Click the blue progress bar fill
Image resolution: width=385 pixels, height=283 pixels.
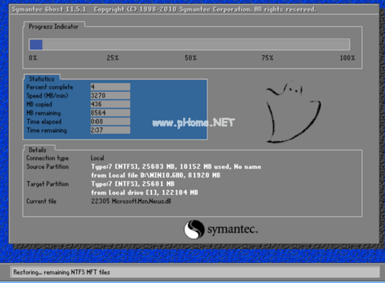point(36,45)
